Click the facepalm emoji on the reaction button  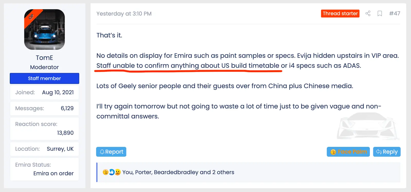tap(333, 152)
